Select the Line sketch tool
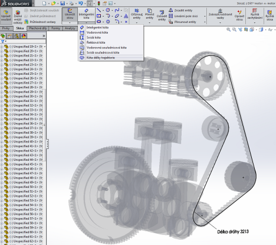Image resolution: width=276 pixels, height=245 pixels. coord(99,10)
